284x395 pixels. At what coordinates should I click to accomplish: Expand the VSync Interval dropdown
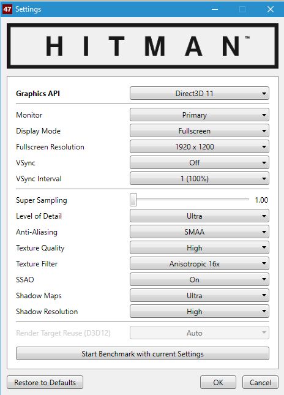pyautogui.click(x=200, y=179)
